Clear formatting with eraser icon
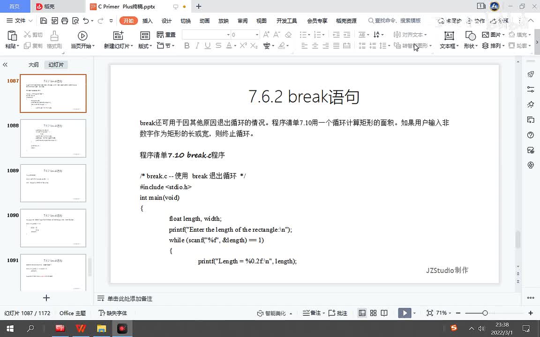540x337 pixels. tap(288, 34)
